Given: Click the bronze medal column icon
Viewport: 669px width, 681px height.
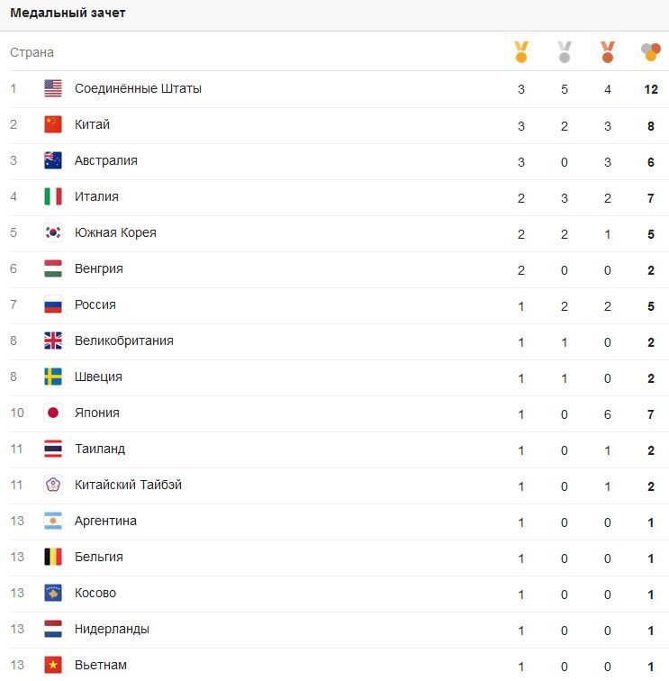Looking at the screenshot, I should [x=608, y=52].
